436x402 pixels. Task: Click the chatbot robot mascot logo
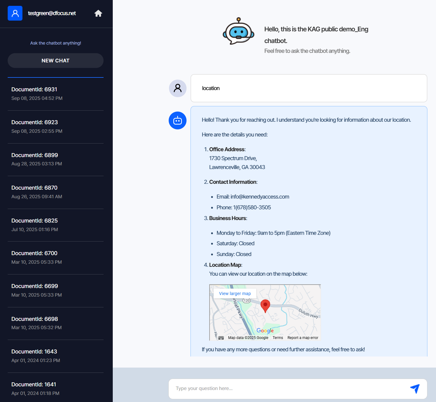(238, 31)
